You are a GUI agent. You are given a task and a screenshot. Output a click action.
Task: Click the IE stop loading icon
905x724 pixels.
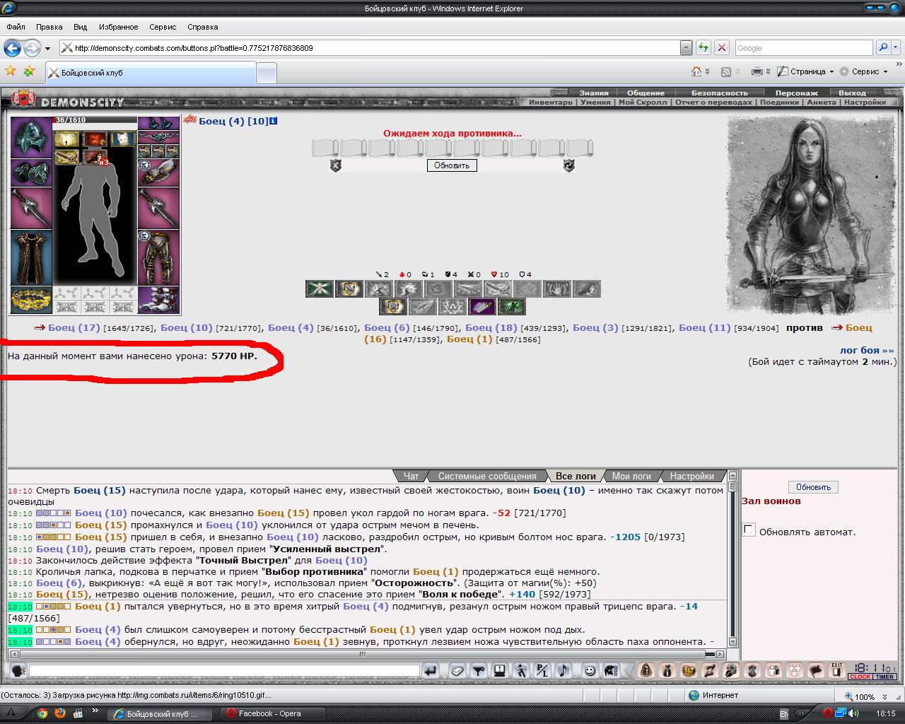coord(721,48)
